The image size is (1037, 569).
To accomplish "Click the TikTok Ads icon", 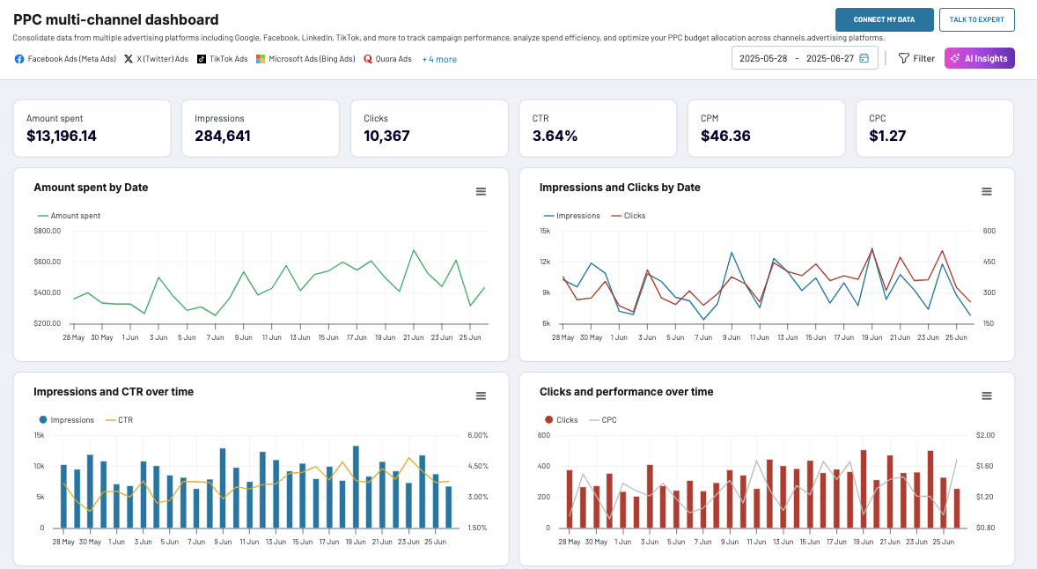I will (202, 59).
